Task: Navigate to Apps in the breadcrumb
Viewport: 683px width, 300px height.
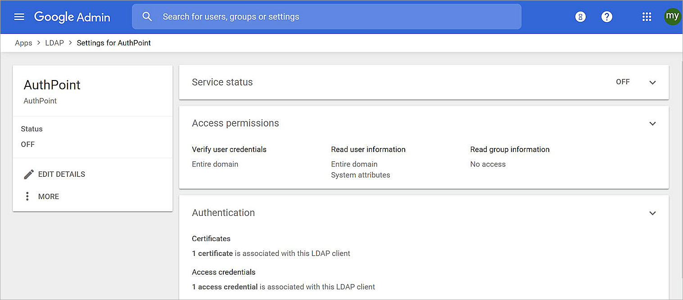Action: pyautogui.click(x=23, y=43)
